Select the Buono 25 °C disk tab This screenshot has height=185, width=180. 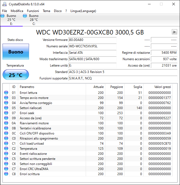[x=11, y=20]
